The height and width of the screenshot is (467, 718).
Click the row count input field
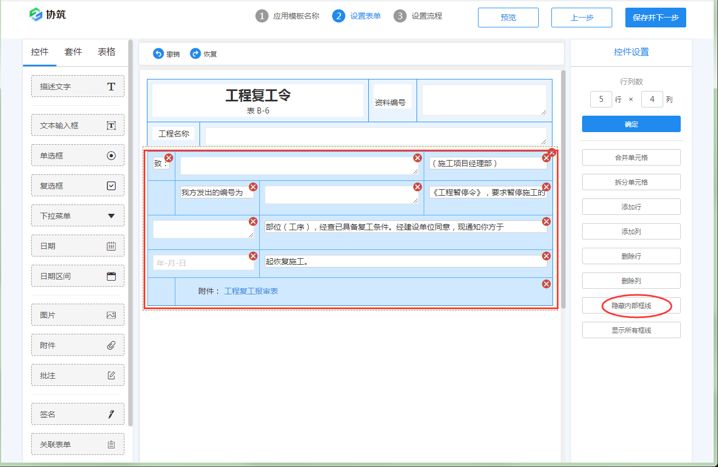point(601,99)
